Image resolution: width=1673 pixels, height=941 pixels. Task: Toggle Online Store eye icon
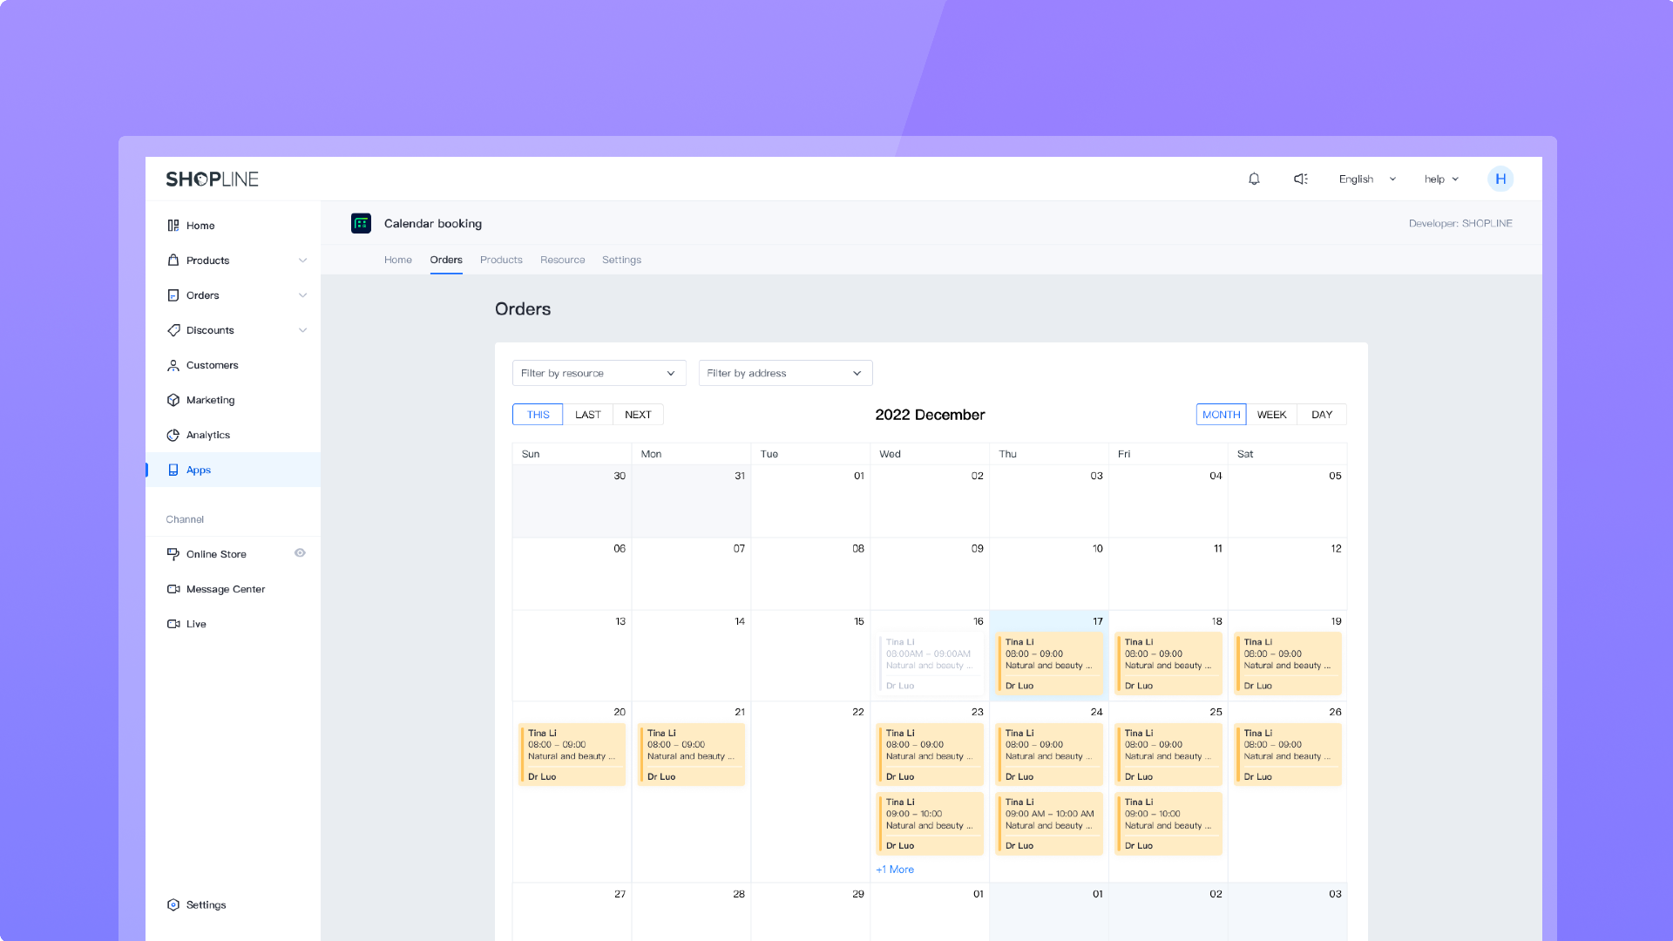pos(300,553)
